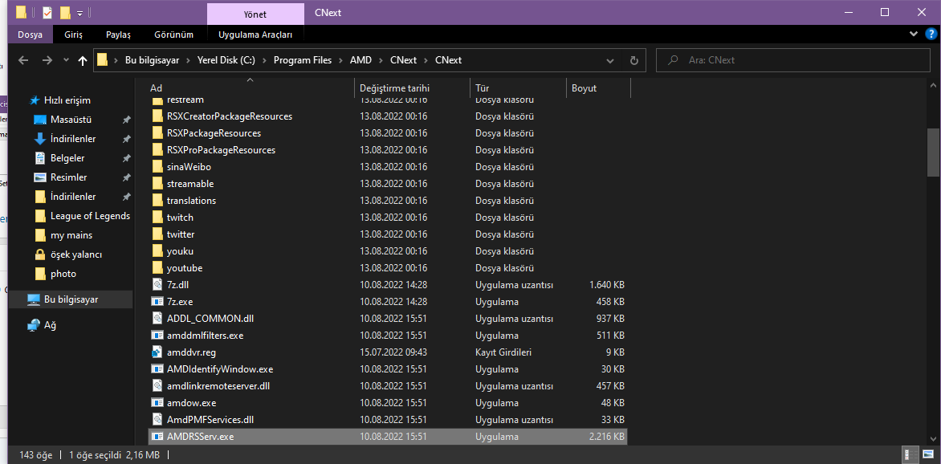Click the ADDL_COMMON.dll file icon
941x464 pixels.
pyautogui.click(x=157, y=318)
